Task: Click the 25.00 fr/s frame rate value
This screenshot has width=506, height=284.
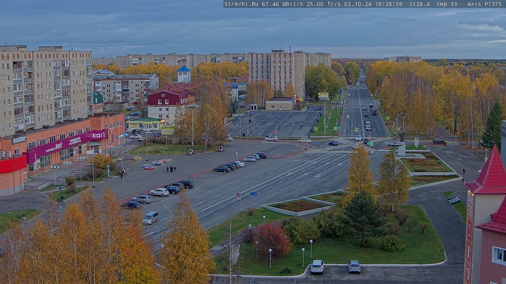Action: 324,4
